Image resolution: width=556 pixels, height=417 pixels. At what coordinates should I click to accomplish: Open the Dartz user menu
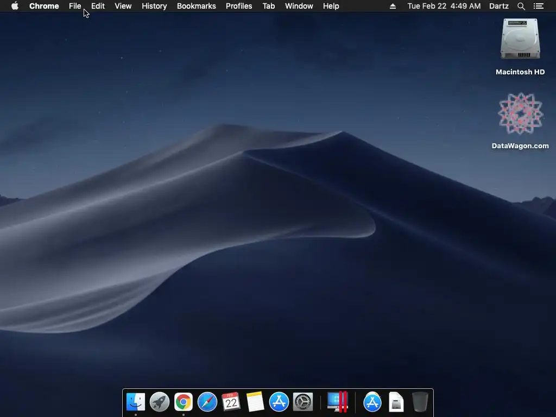click(x=499, y=6)
